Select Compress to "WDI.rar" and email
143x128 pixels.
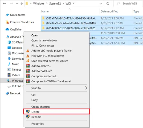(x=51, y=81)
